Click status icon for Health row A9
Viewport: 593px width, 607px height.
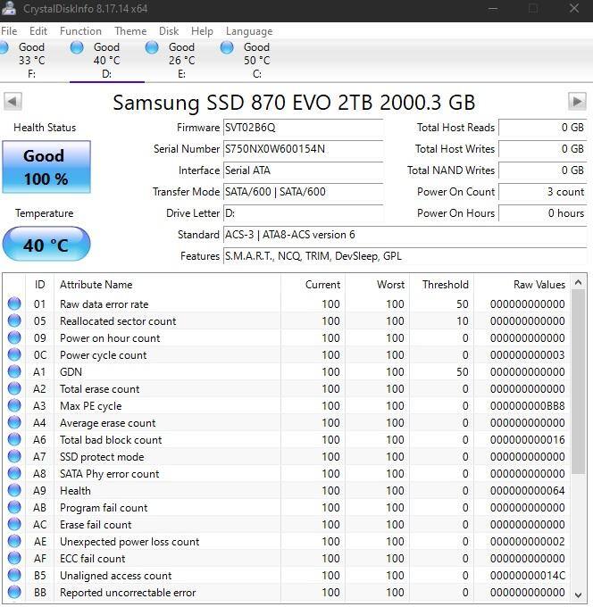click(x=14, y=490)
